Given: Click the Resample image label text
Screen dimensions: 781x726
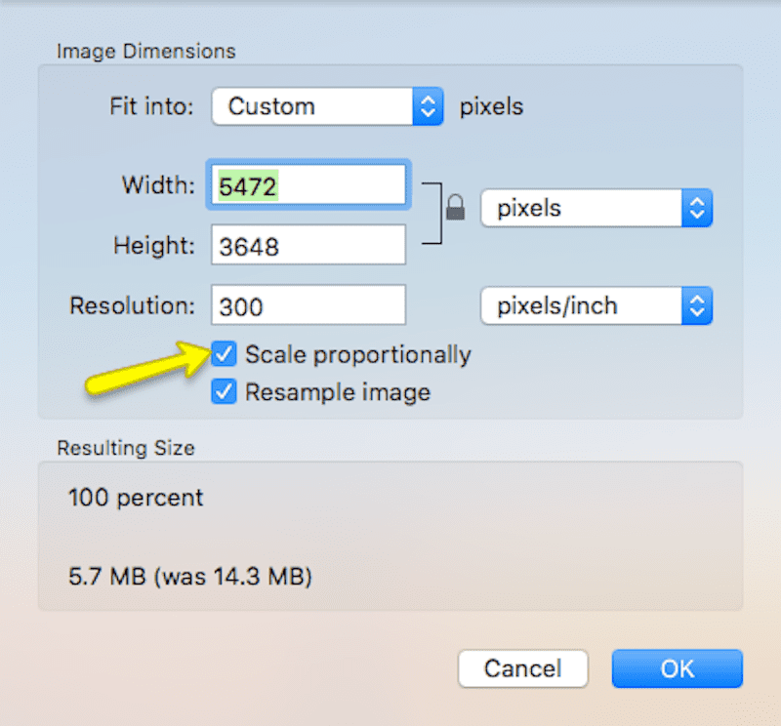Looking at the screenshot, I should point(338,392).
